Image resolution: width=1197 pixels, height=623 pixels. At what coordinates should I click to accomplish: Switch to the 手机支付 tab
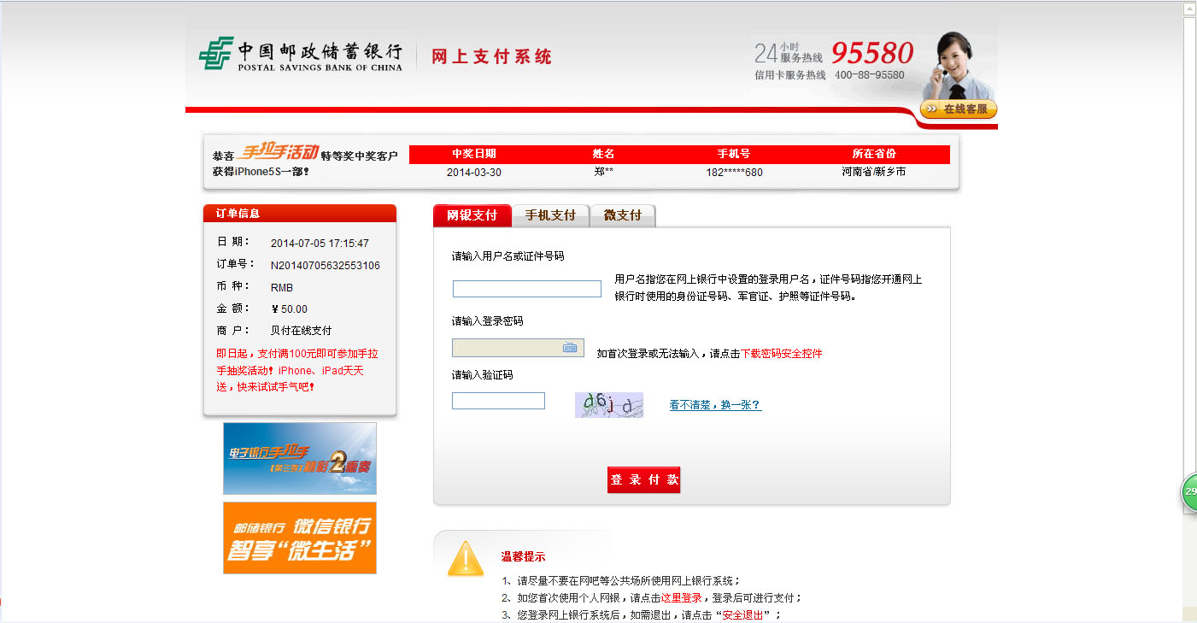tap(550, 215)
